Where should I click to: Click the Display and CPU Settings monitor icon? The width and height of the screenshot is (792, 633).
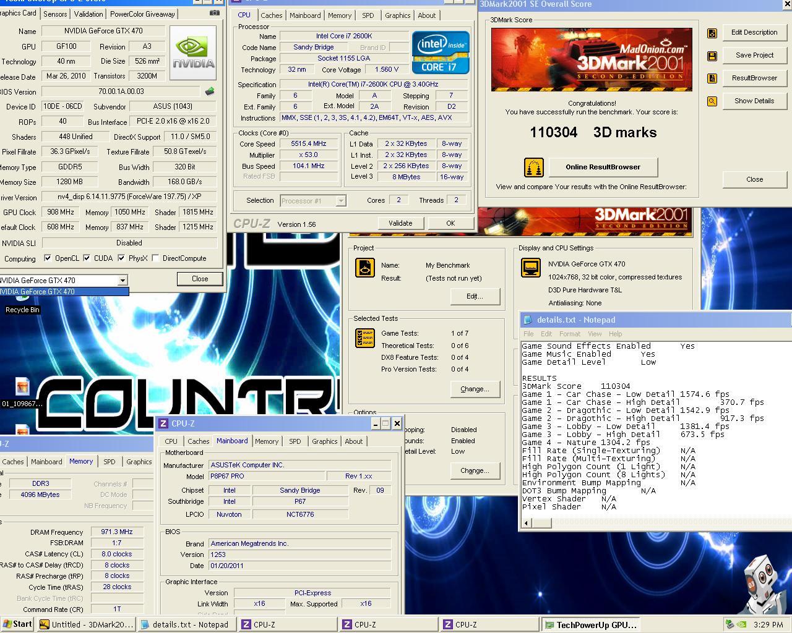[531, 268]
